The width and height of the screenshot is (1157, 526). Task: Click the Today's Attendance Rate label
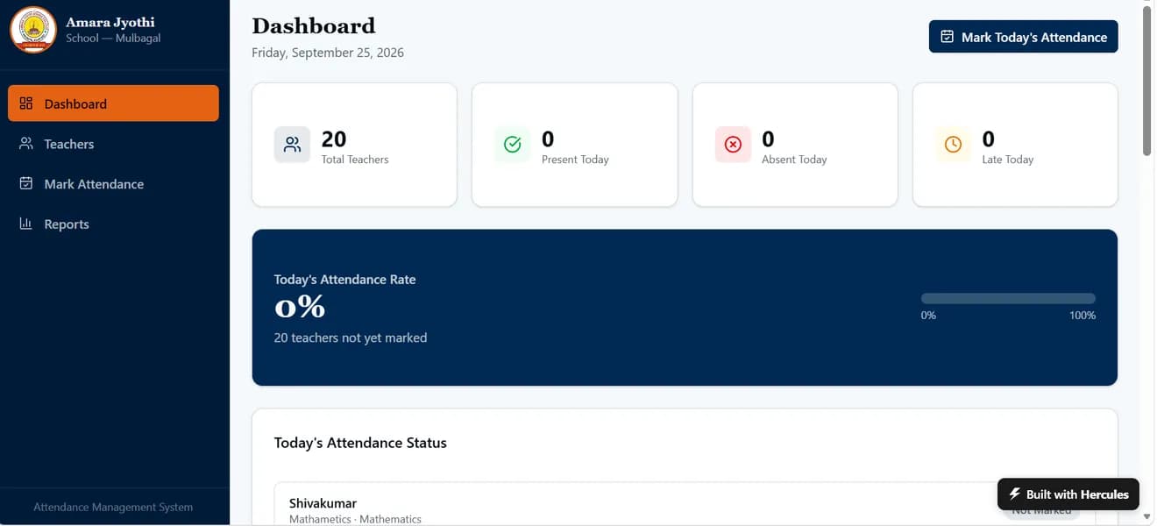click(x=344, y=280)
